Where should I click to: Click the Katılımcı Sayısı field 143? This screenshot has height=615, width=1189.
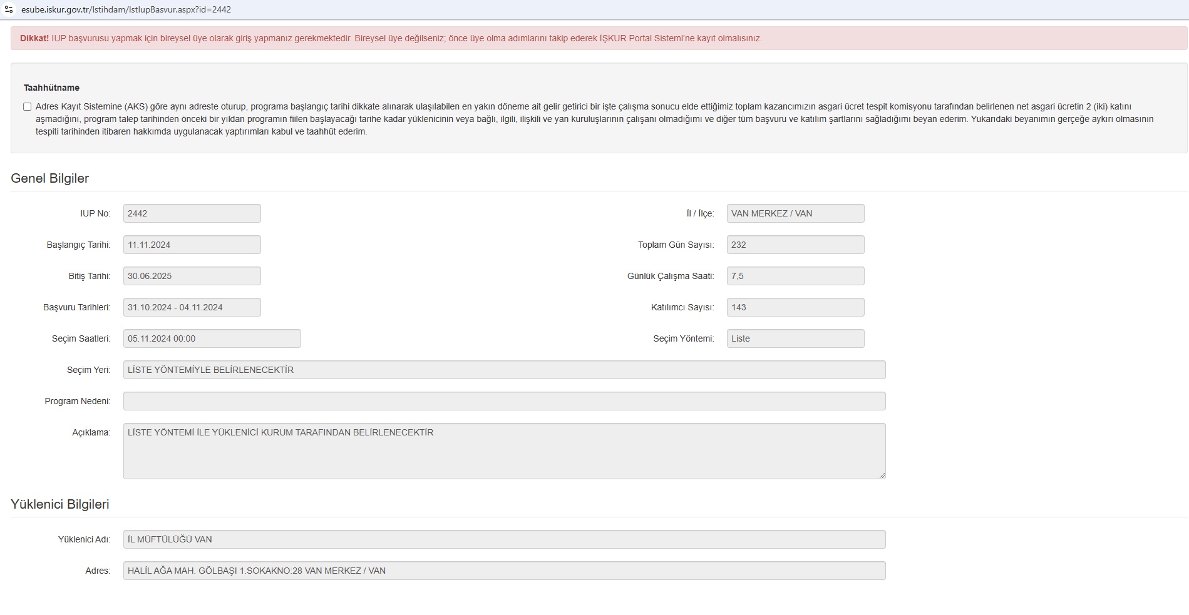pos(796,307)
